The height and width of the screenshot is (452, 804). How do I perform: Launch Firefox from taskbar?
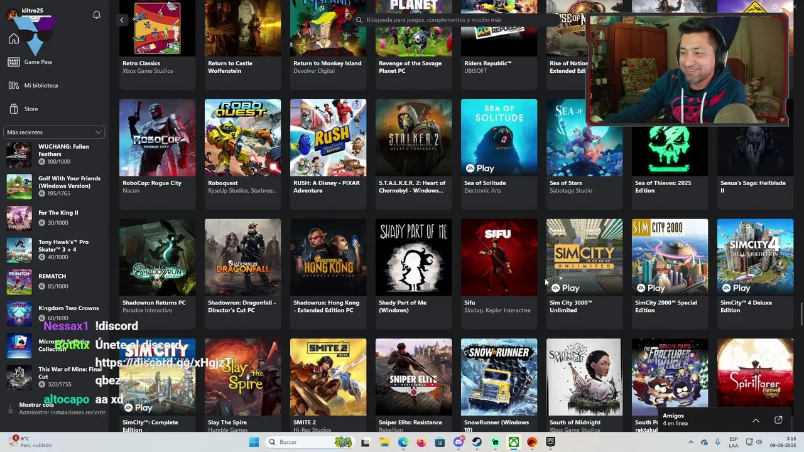(x=421, y=443)
